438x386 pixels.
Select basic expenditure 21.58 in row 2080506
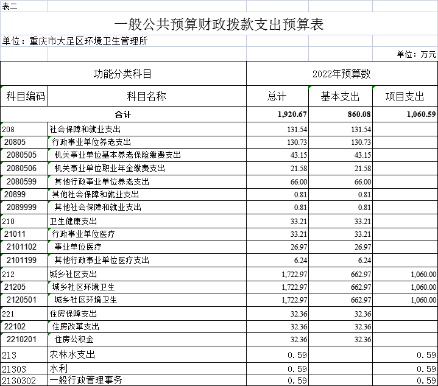click(x=341, y=168)
